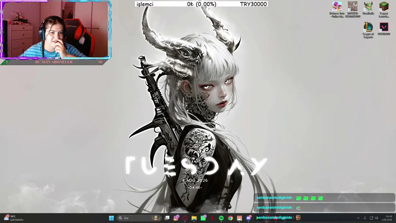Open the clock and date 04:46
Screen dimensions: 396x223
point(387,218)
